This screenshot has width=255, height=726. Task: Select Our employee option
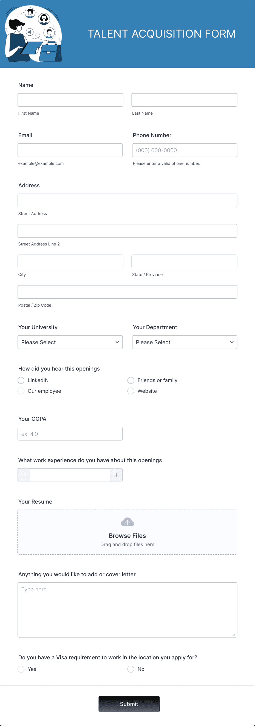click(21, 391)
